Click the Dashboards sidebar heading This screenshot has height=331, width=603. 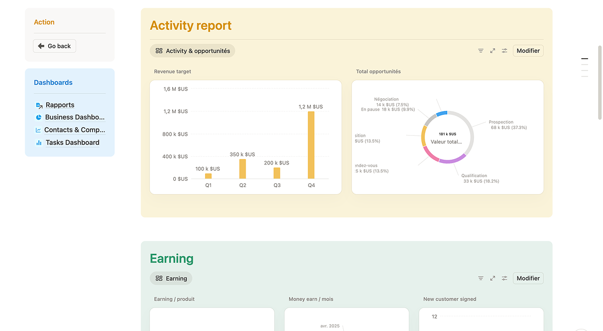[x=53, y=83]
